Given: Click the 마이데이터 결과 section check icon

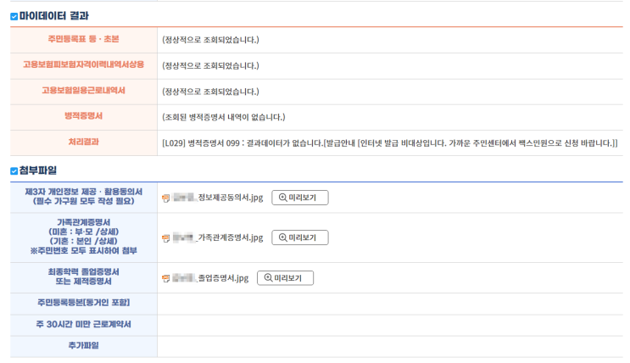Looking at the screenshot, I should pyautogui.click(x=14, y=16).
